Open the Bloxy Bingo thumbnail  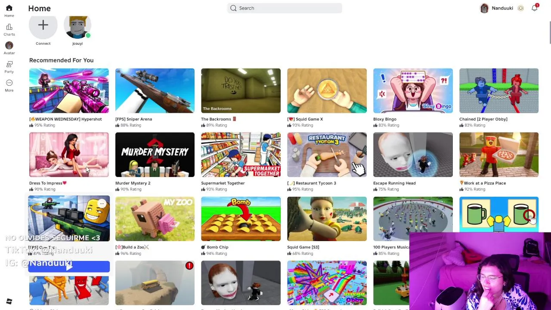coord(413,90)
